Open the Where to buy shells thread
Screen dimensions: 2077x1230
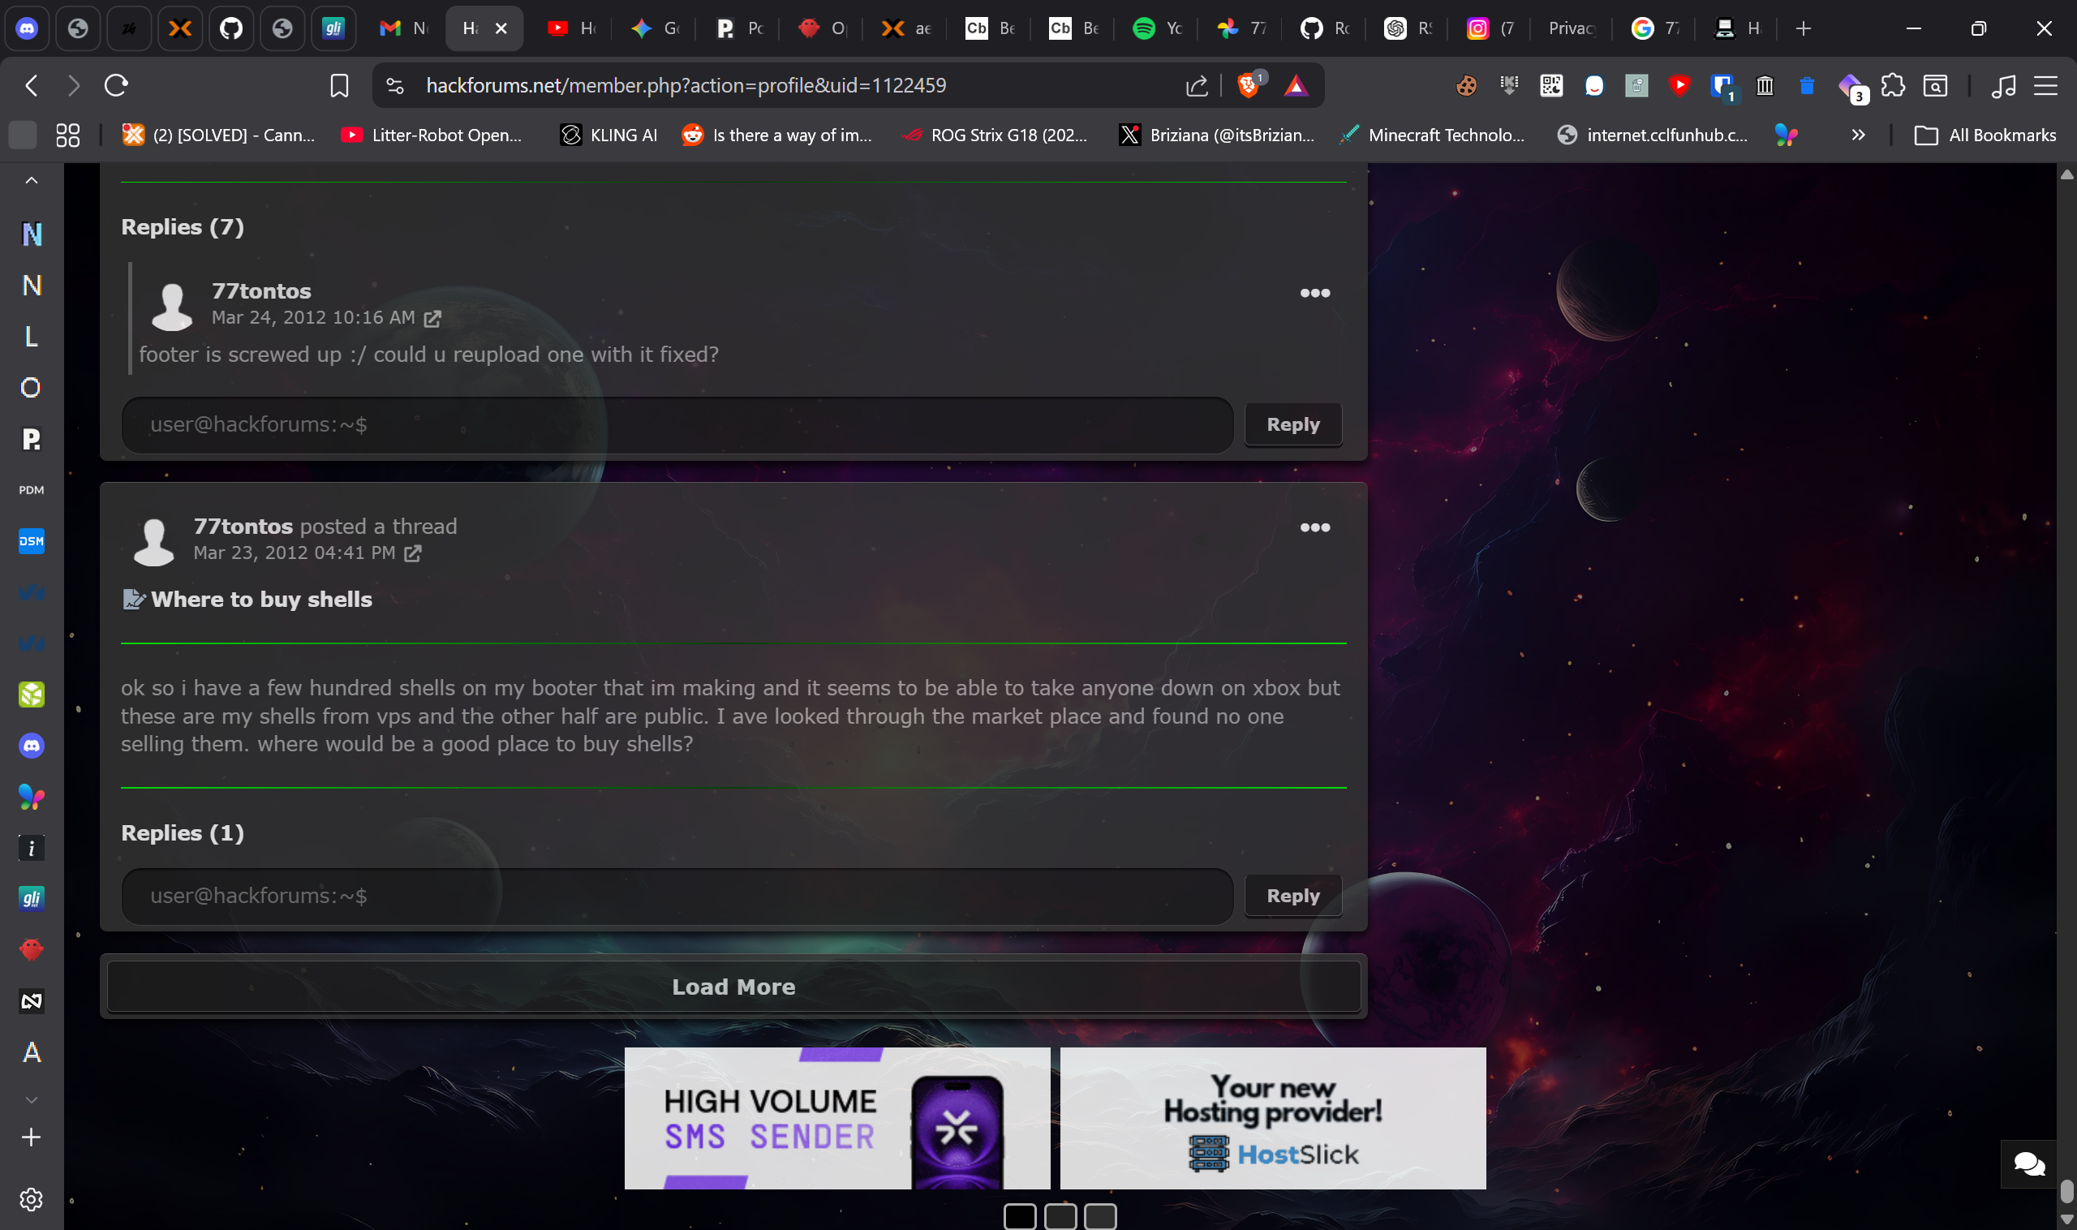coord(262,599)
